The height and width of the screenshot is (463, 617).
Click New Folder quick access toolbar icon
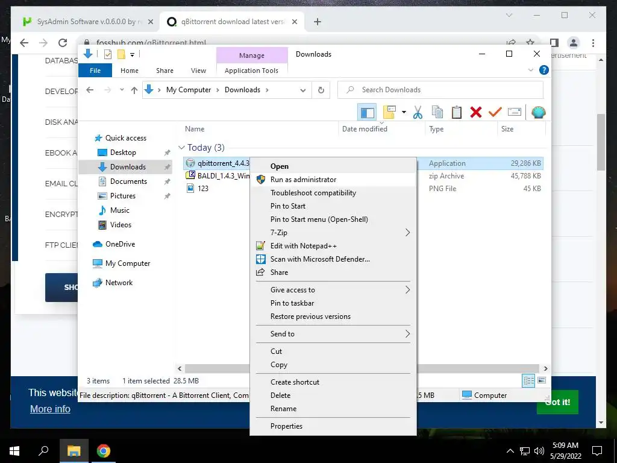coord(121,54)
